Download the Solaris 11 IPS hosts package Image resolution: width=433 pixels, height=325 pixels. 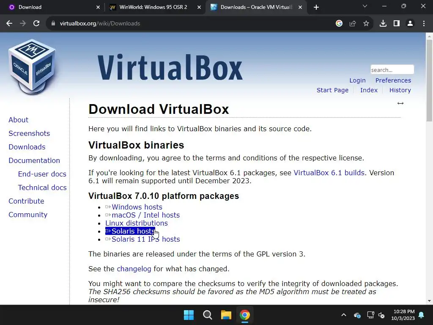[x=145, y=239]
